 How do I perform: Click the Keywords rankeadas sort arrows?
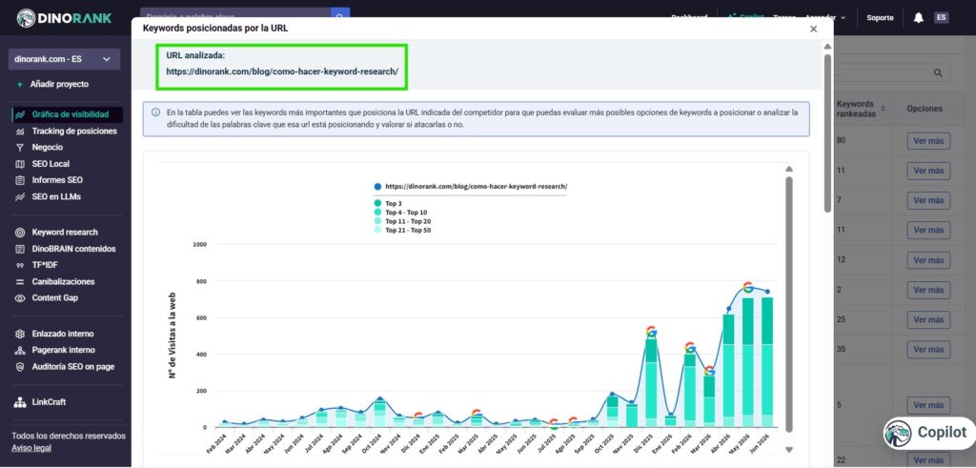click(883, 109)
